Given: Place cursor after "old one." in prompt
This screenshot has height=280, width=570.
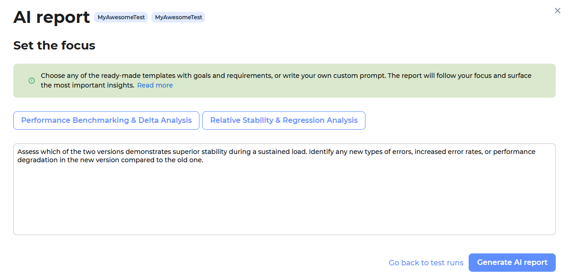Looking at the screenshot, I should coord(203,160).
